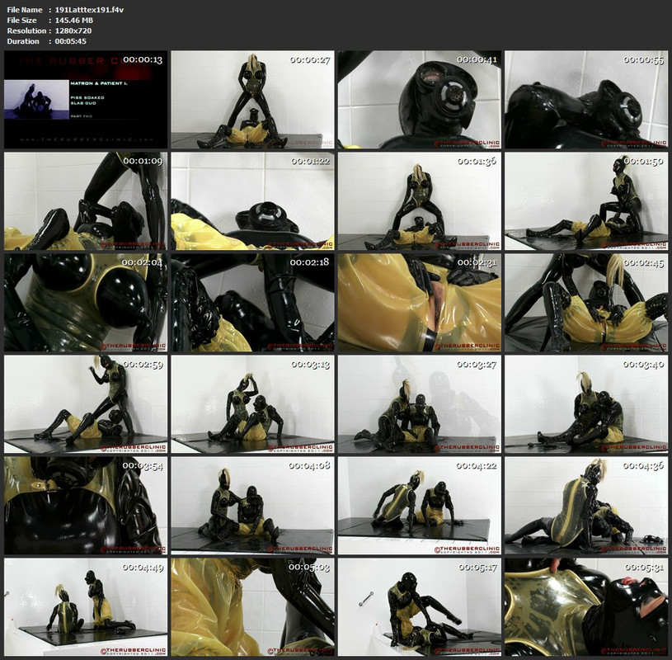The height and width of the screenshot is (660, 672).
Task: Select the thumbnail stamped 00:05:03
Action: click(252, 607)
